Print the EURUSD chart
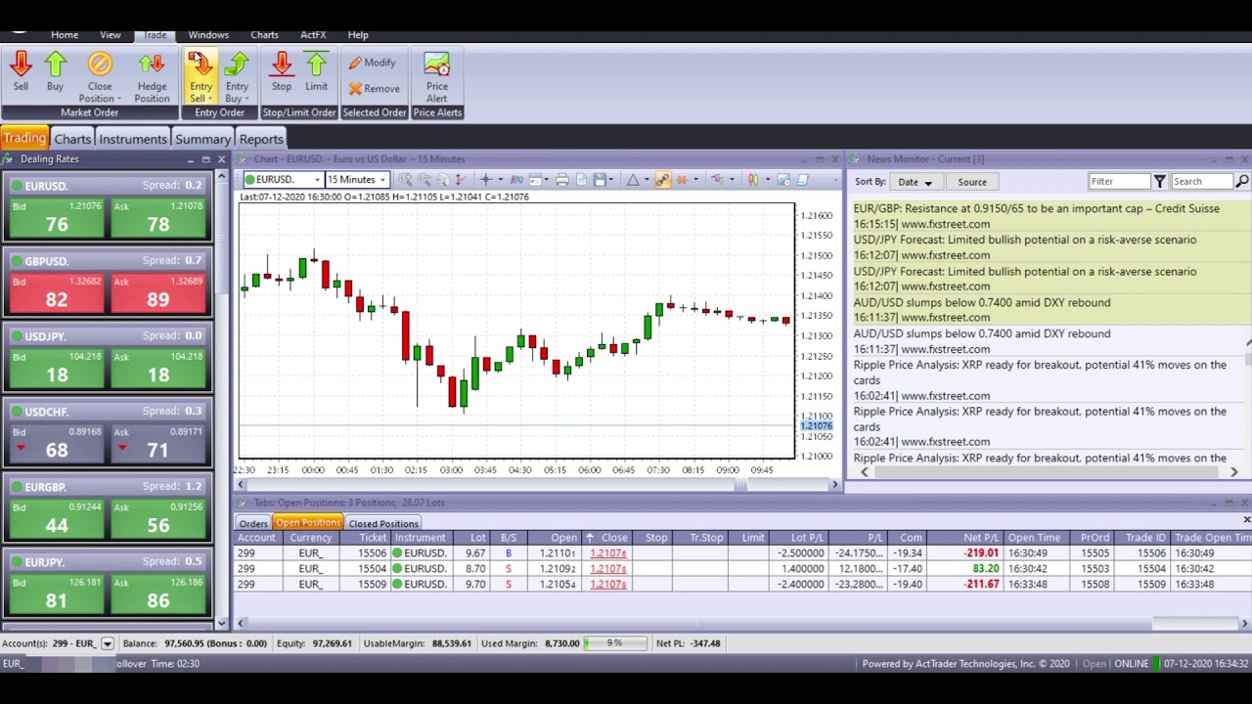The image size is (1252, 704). [562, 180]
